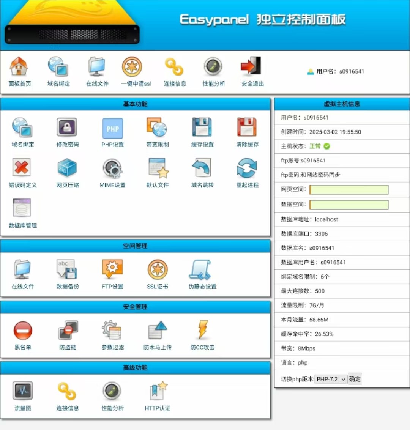Click the 流量限制 7G/月 row
Viewport: 410px width, 430px height.
342,306
